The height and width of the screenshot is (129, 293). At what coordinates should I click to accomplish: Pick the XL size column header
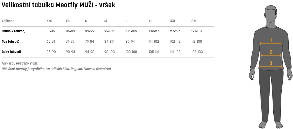click(x=150, y=21)
